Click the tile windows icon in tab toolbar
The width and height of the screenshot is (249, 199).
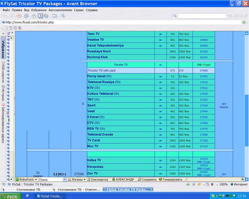15,28
